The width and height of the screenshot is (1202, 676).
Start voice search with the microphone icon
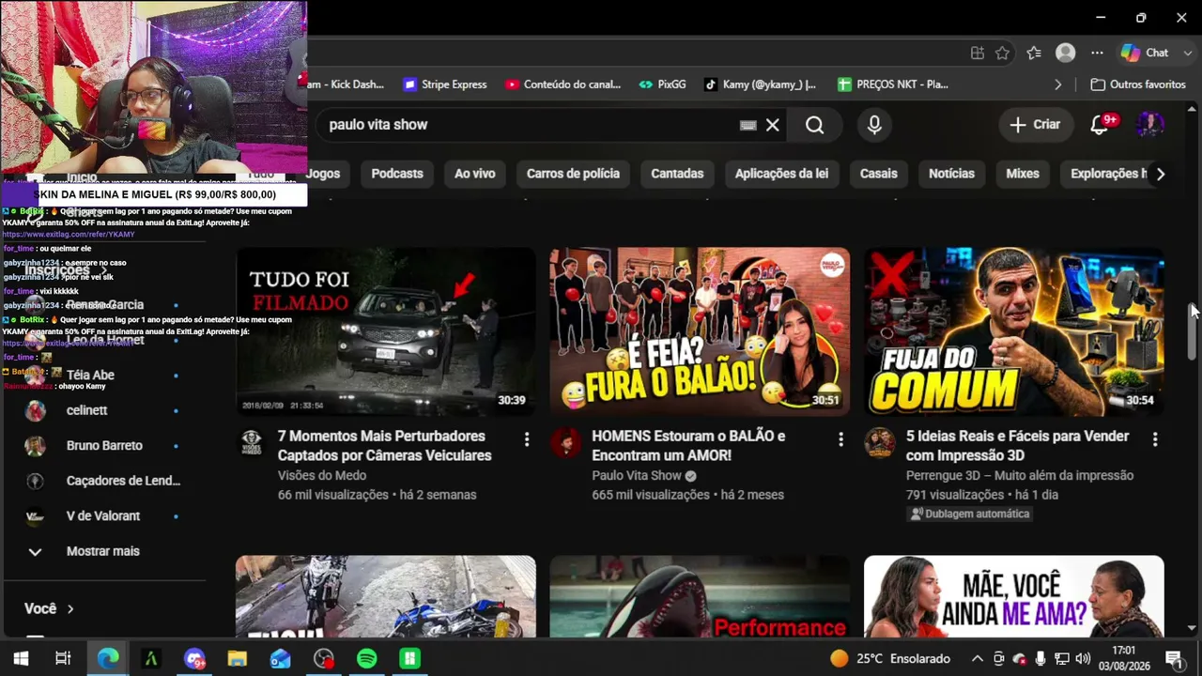(874, 125)
